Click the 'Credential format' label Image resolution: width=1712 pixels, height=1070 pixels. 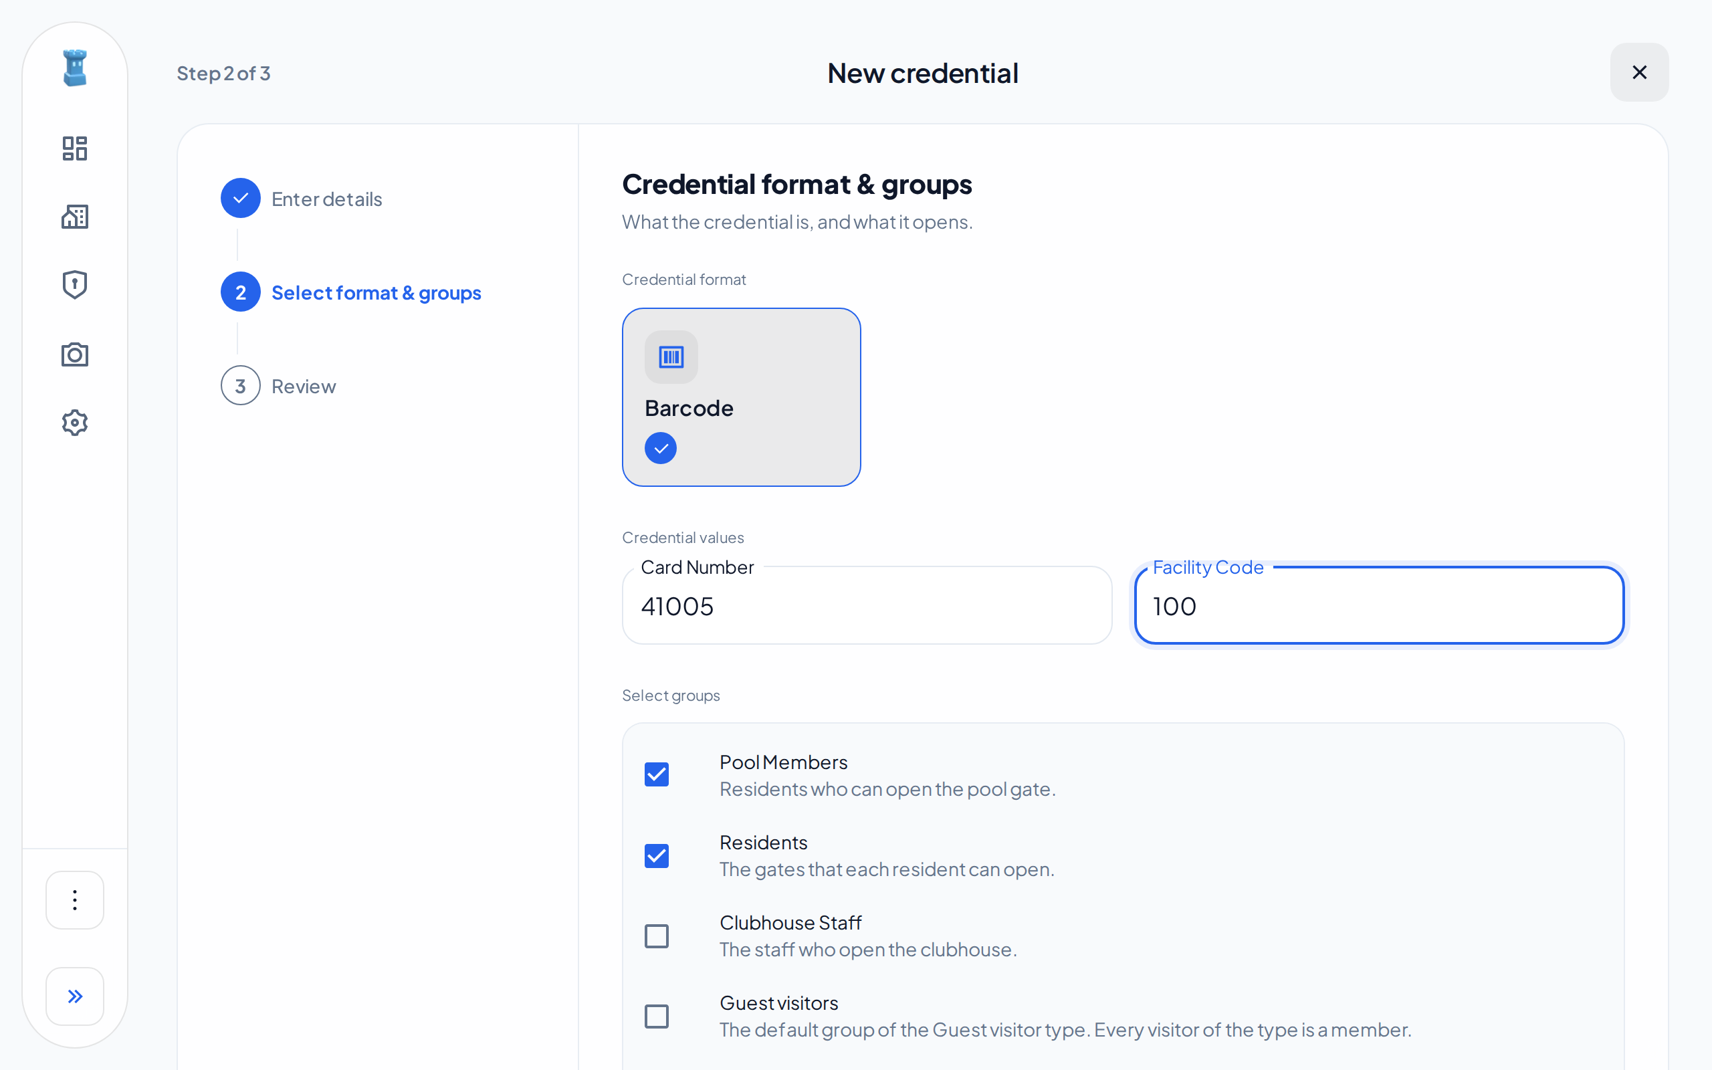pyautogui.click(x=683, y=280)
